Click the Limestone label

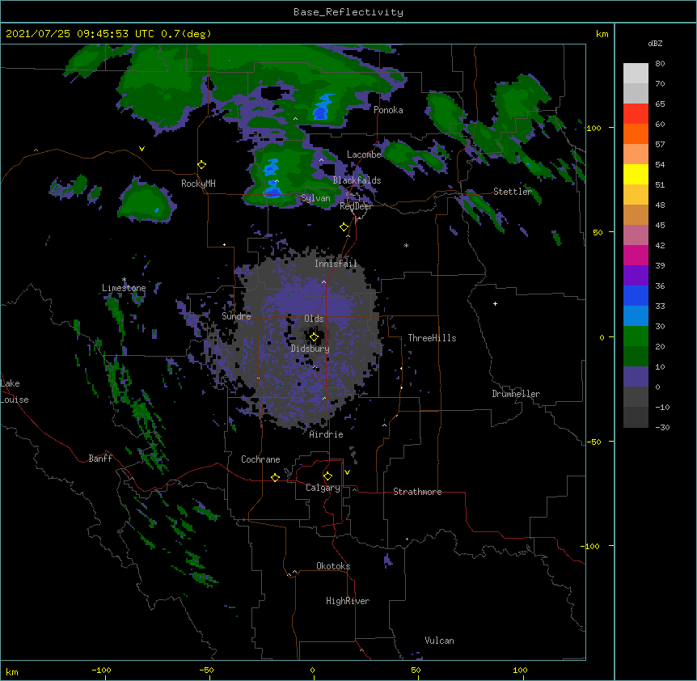(x=124, y=288)
